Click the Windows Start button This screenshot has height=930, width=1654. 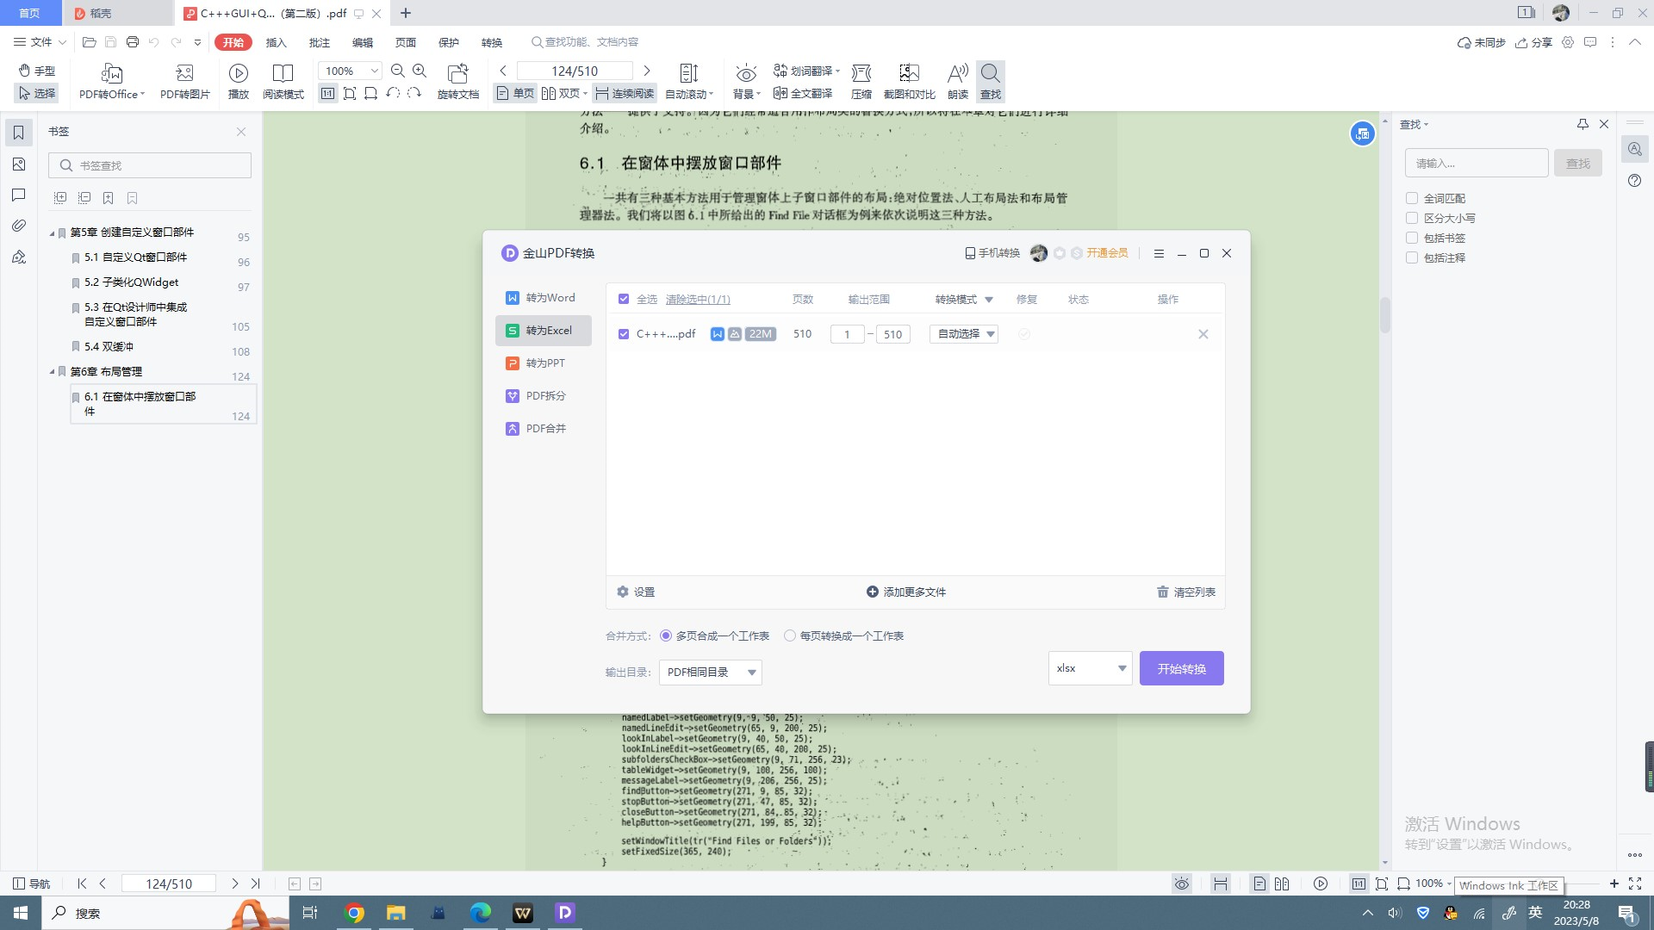click(x=21, y=913)
